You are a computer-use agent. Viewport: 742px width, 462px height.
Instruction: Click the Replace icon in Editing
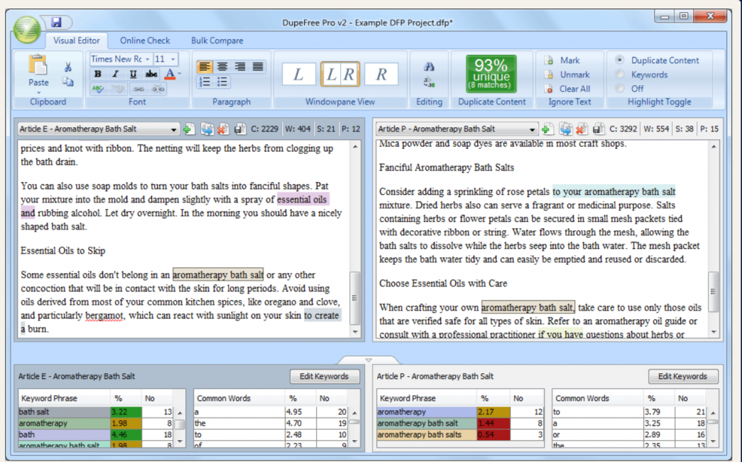(429, 82)
